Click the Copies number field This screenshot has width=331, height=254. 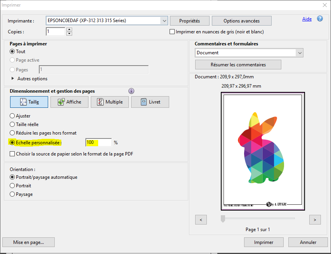tap(55, 32)
